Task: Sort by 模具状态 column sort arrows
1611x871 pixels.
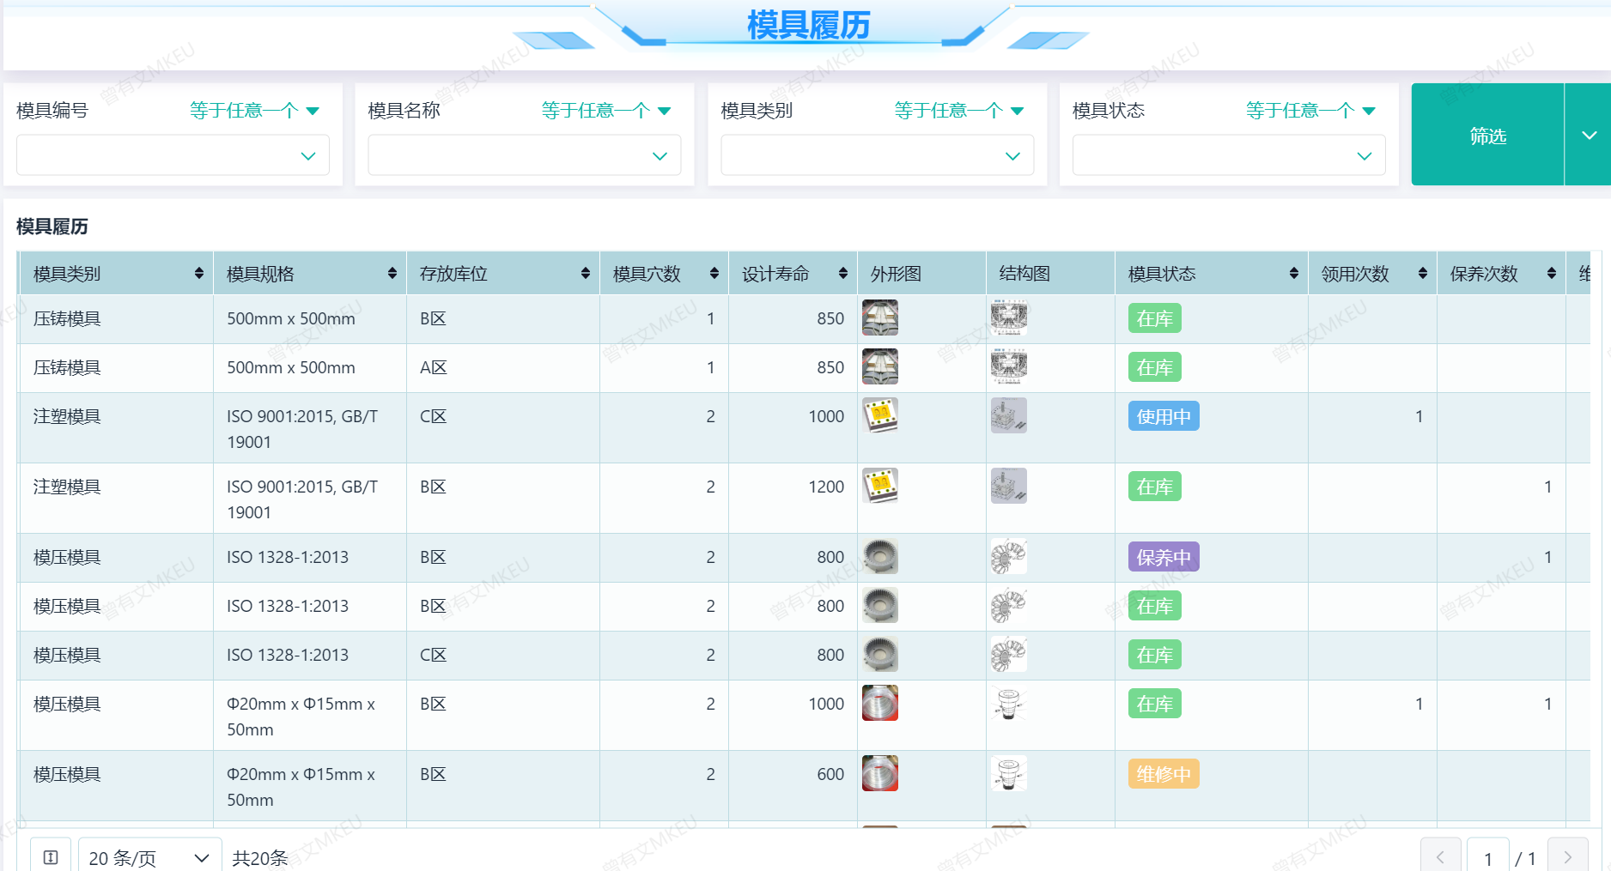Action: (1294, 273)
